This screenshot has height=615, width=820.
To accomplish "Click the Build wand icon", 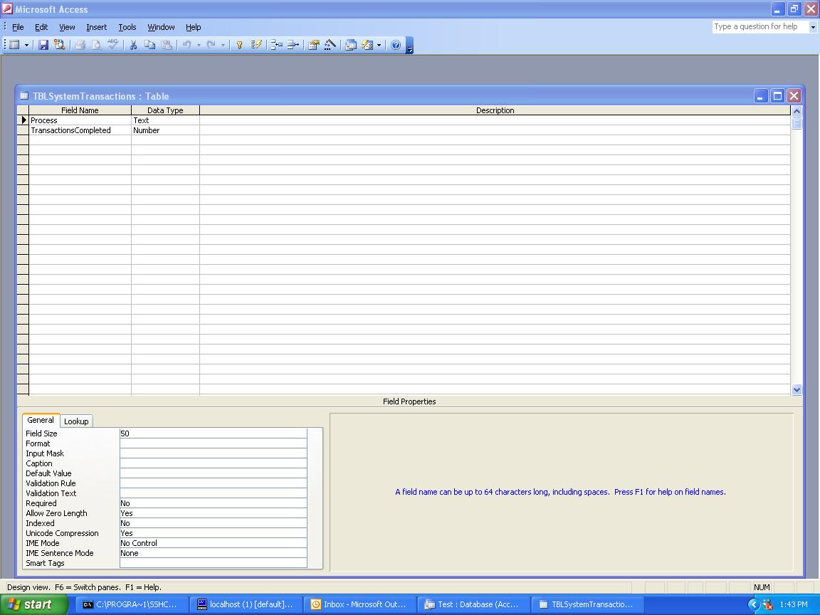I will [x=330, y=45].
